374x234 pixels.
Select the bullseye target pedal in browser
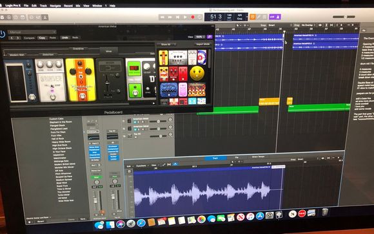[202, 58]
